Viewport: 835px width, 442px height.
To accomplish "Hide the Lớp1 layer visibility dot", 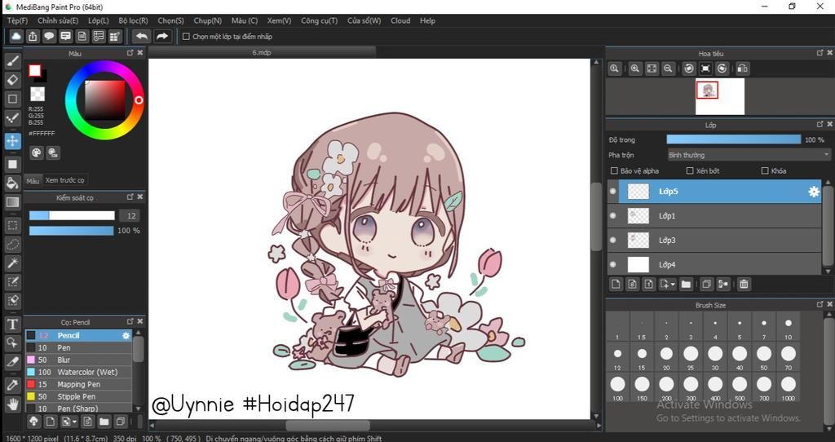I will pyautogui.click(x=613, y=216).
